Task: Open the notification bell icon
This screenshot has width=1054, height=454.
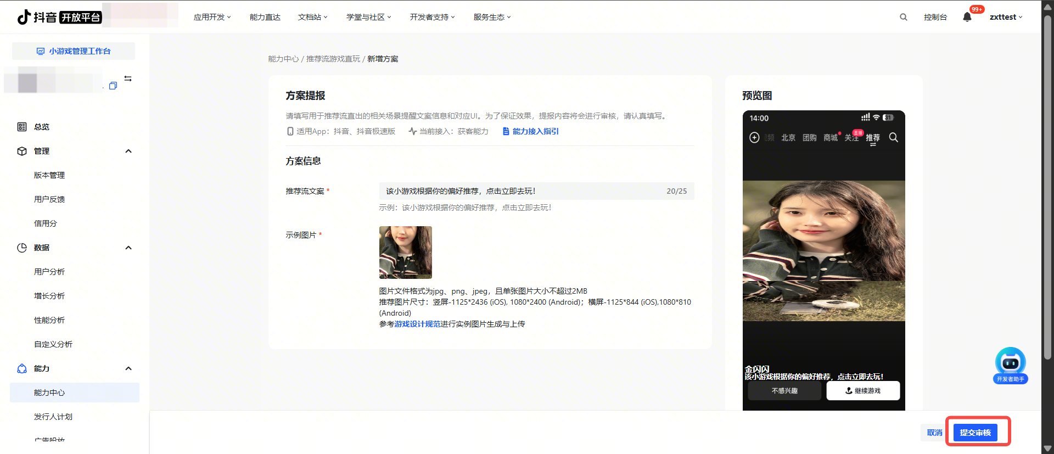Action: [x=967, y=17]
